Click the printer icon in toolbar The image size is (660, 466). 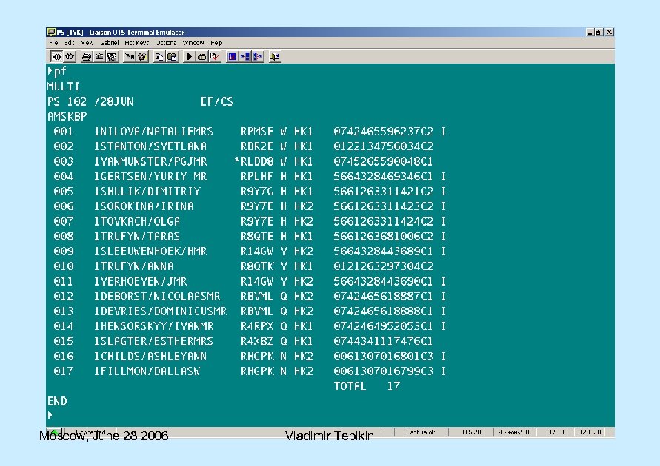[87, 56]
